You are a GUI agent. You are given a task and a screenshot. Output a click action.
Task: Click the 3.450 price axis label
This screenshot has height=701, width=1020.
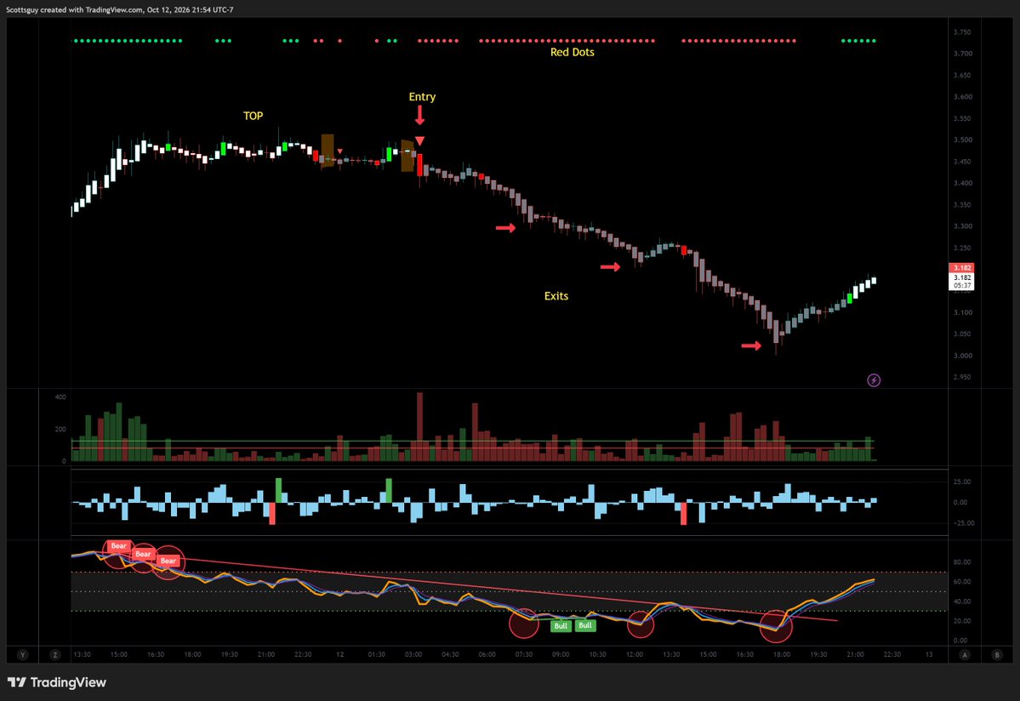pos(962,162)
